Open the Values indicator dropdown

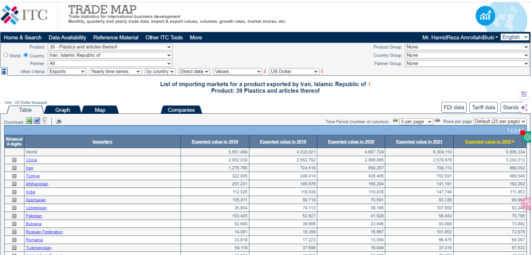237,72
